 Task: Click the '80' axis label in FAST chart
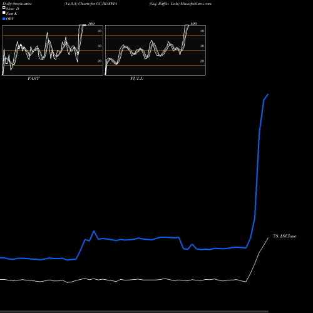[x=100, y=31]
